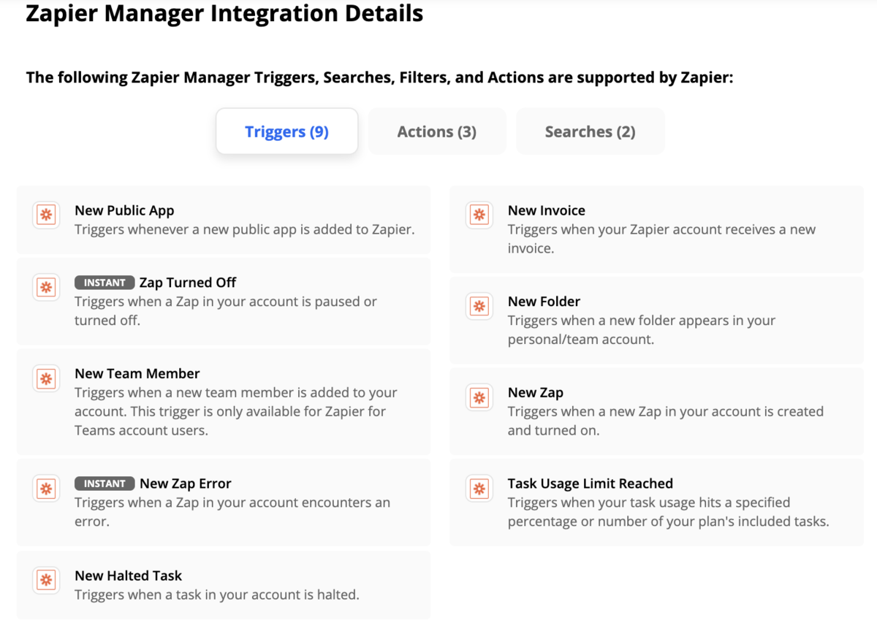Click the New Public App title
Image resolution: width=877 pixels, height=623 pixels.
[124, 210]
